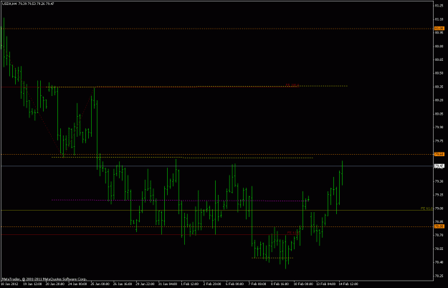Click the 80.80 price axis label
Screen dimensions: 448x288
click(x=439, y=47)
